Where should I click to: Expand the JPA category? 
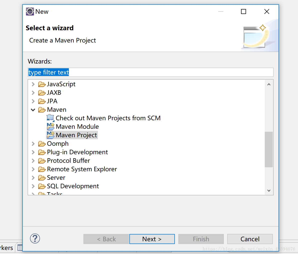[33, 101]
